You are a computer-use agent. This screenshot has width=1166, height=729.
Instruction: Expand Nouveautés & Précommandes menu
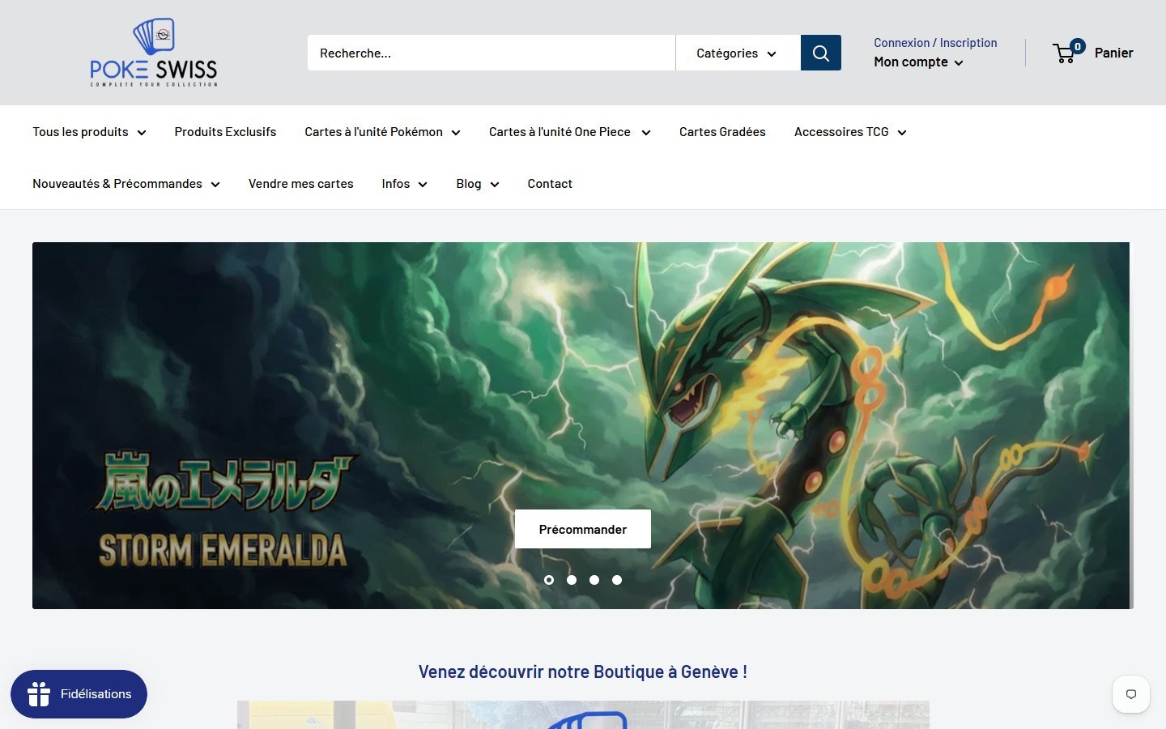coord(126,184)
